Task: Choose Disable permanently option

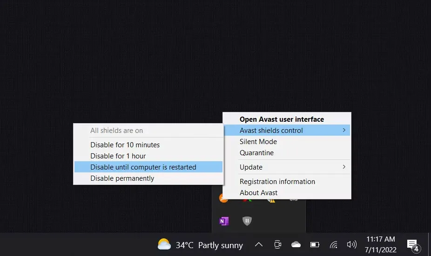Action: tap(122, 178)
